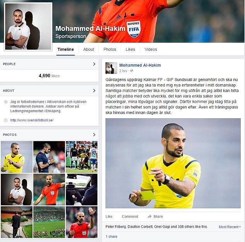Expand the PHOTOS section chevron

(x=94, y=135)
